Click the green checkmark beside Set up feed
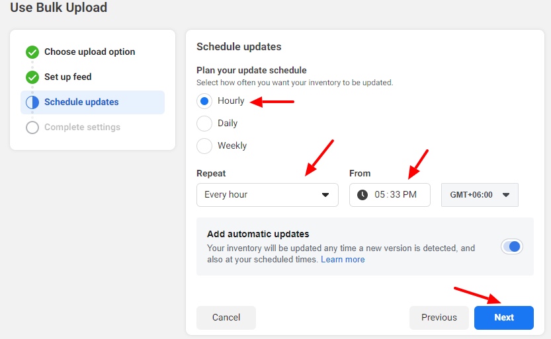Screen dimensions: 551x339 click(32, 77)
